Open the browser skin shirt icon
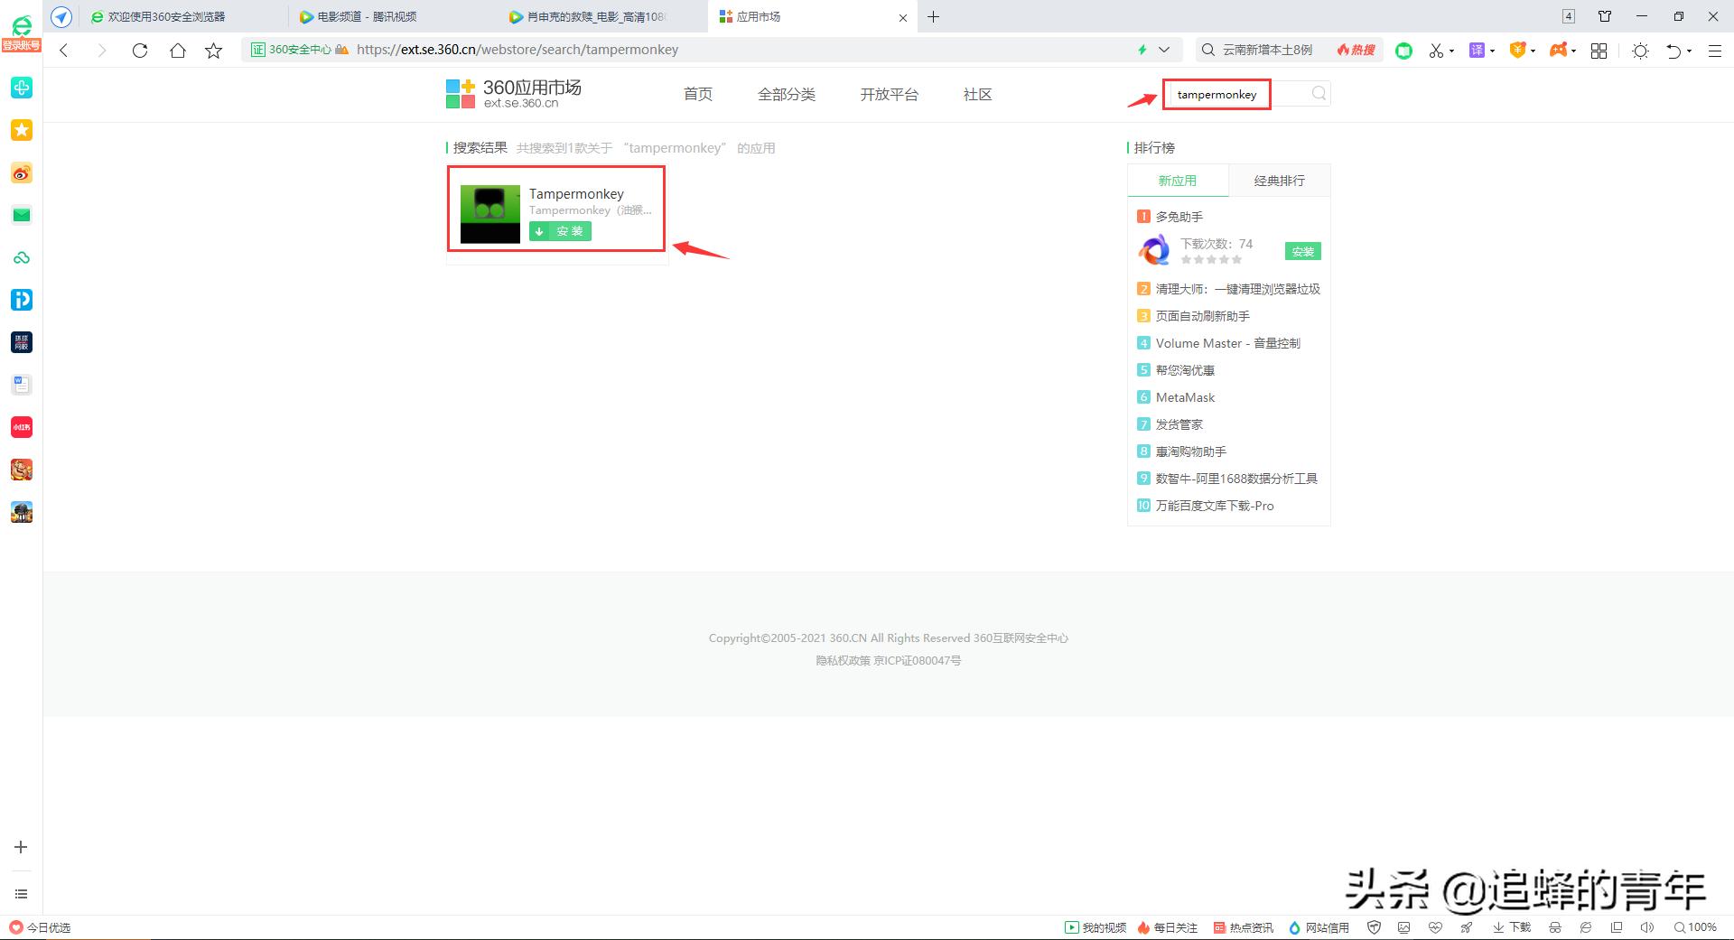This screenshot has height=940, width=1734. point(1605,16)
